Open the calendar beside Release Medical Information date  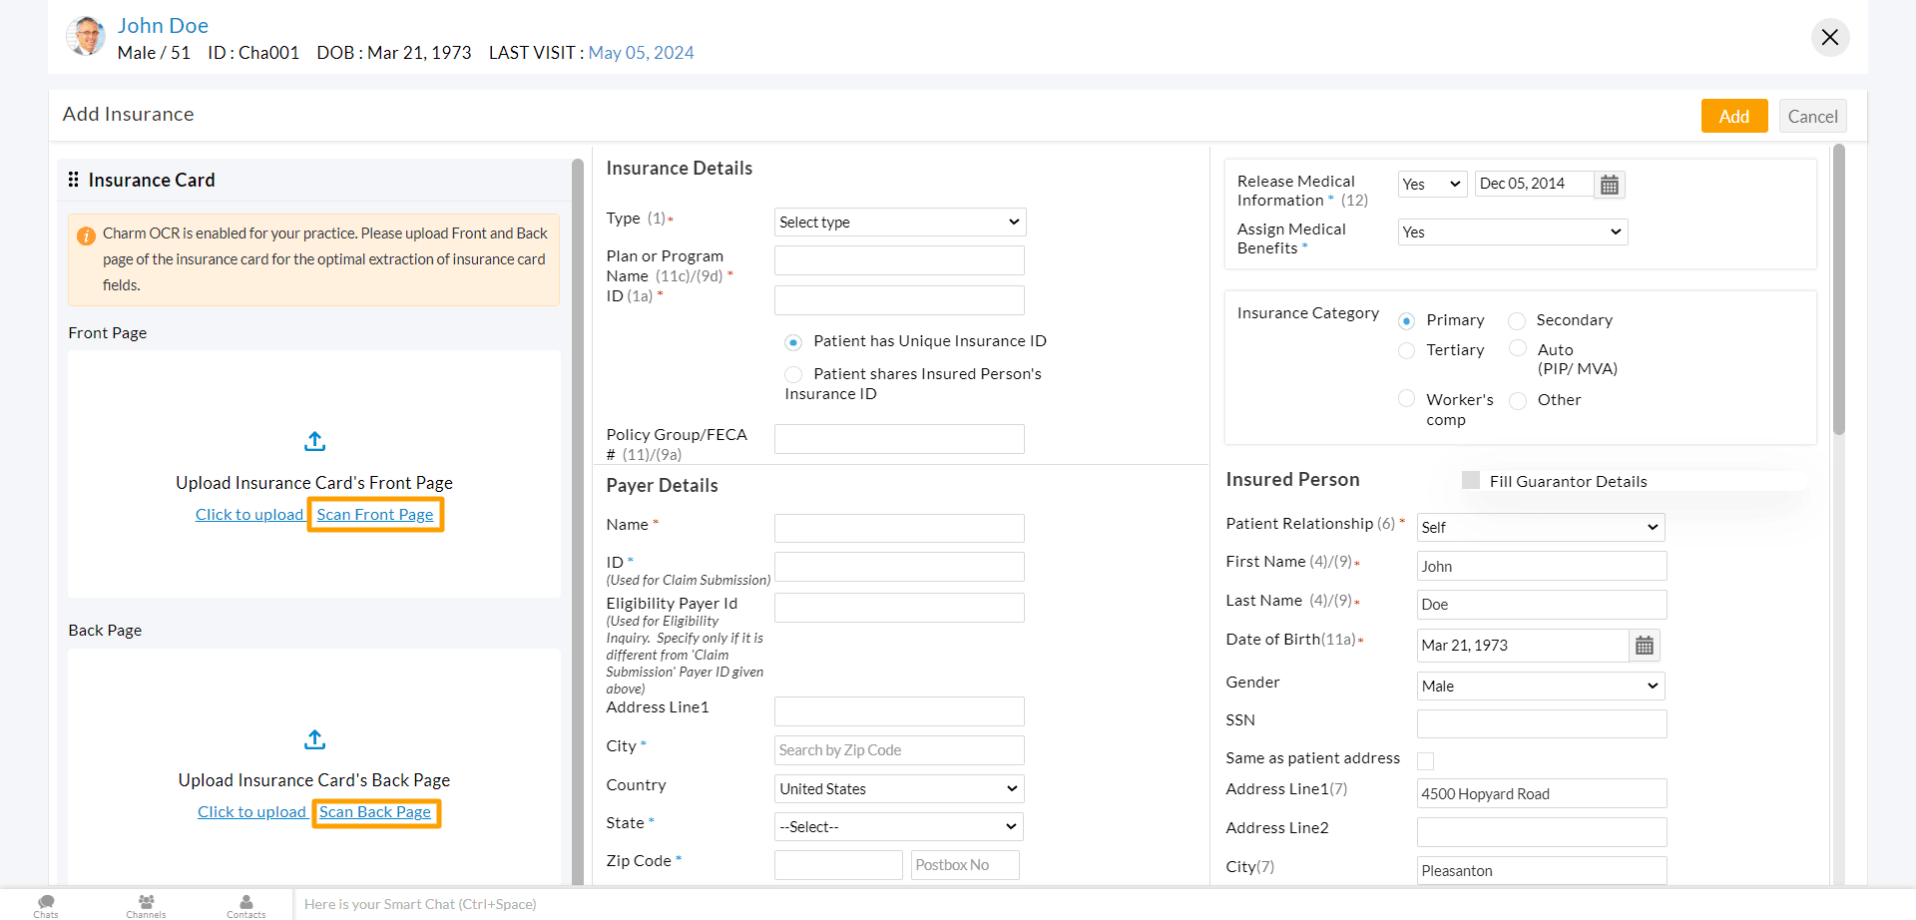click(1608, 184)
